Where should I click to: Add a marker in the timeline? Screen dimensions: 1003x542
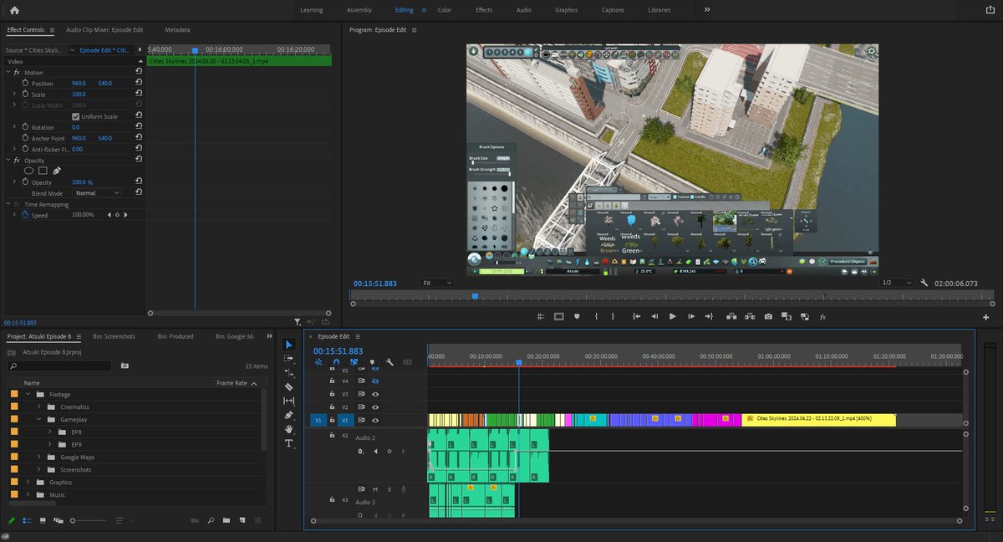[x=372, y=362]
